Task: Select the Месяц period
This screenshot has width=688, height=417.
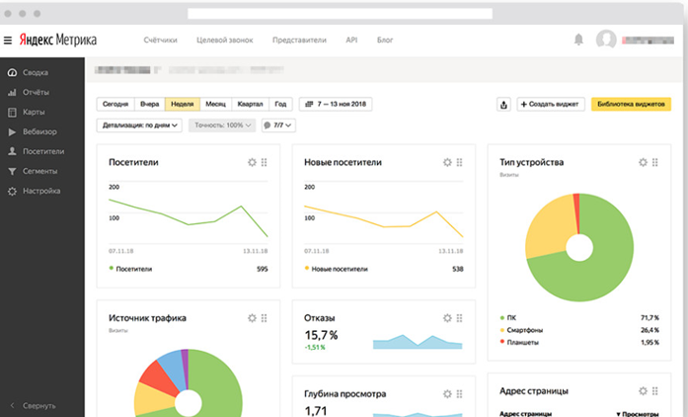Action: pos(215,104)
